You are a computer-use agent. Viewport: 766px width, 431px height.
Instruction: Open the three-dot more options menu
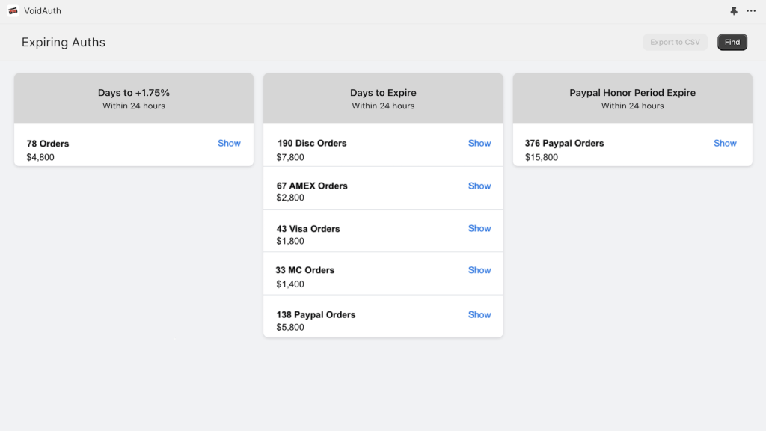click(751, 11)
